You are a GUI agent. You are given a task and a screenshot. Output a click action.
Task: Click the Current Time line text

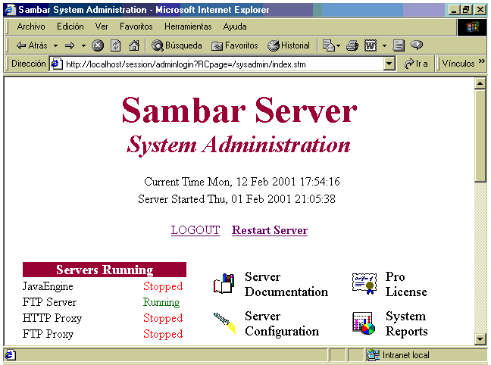point(242,182)
